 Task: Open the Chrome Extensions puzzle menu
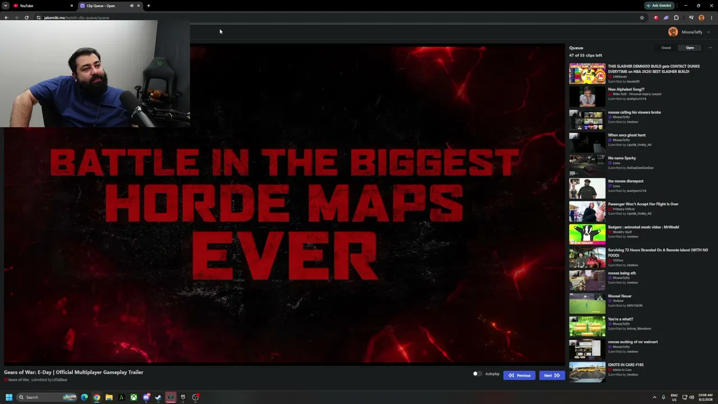tap(676, 17)
